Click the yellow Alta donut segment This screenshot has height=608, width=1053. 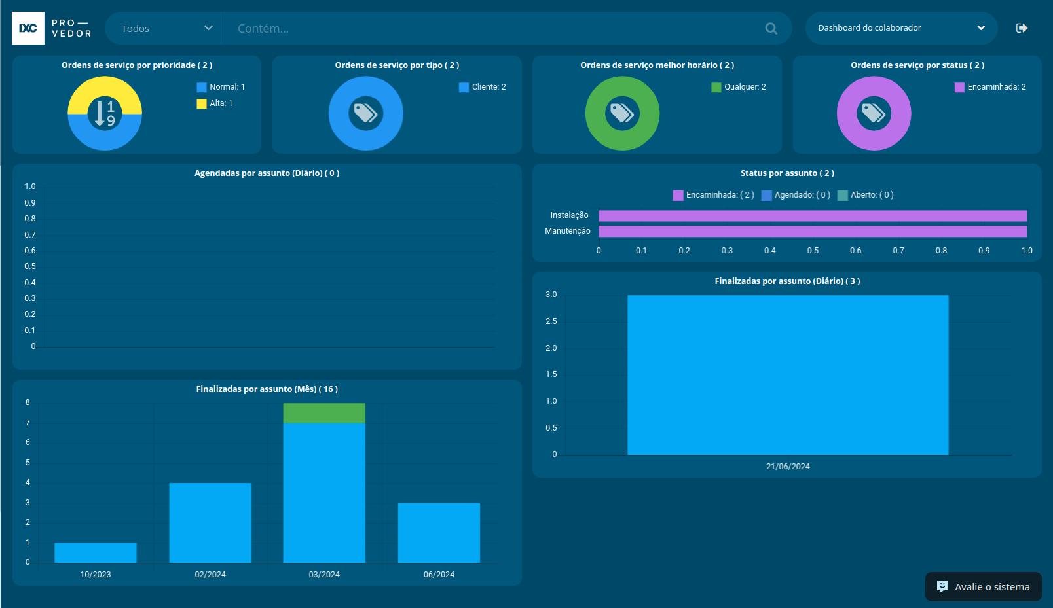point(105,86)
